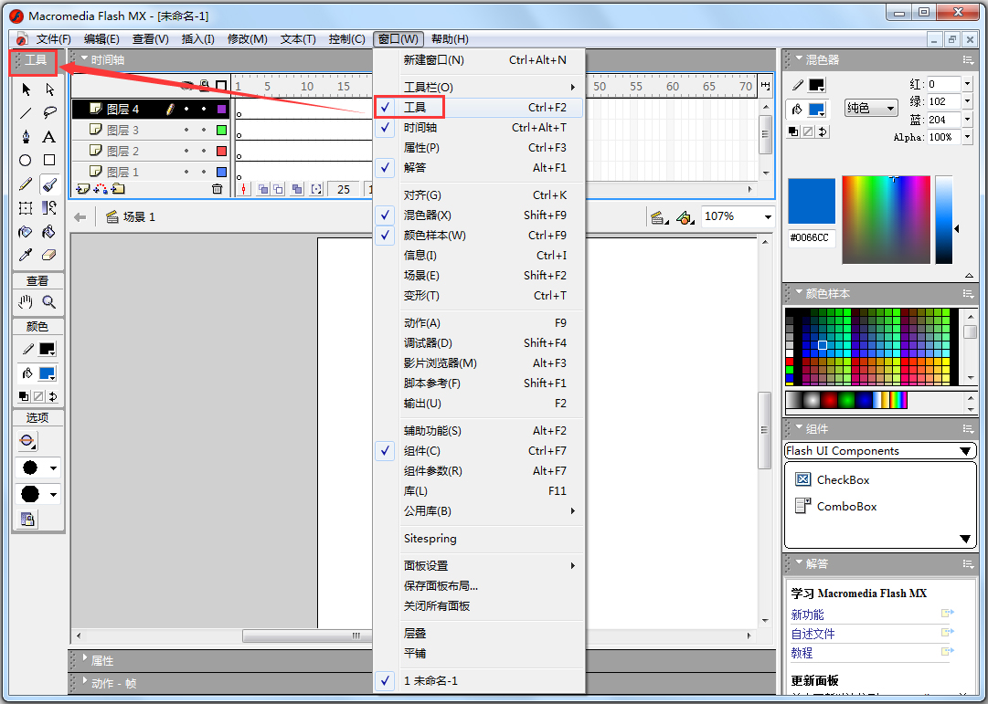Delete layer with the trash icon
988x704 pixels.
(217, 189)
